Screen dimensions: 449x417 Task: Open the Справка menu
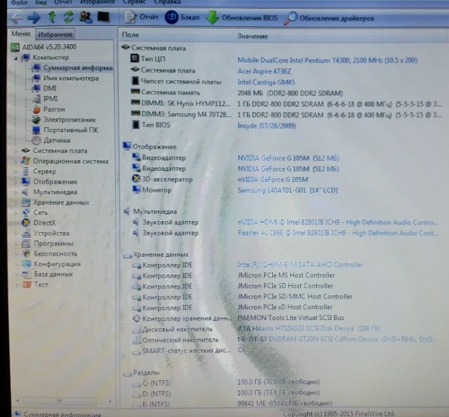tap(167, 2)
